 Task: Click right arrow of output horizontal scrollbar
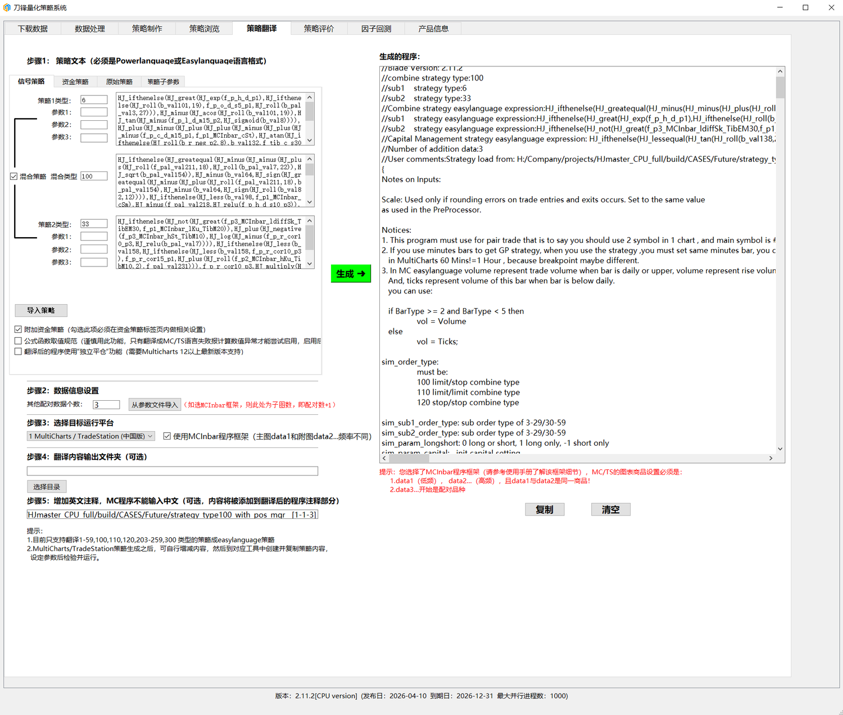click(x=771, y=458)
